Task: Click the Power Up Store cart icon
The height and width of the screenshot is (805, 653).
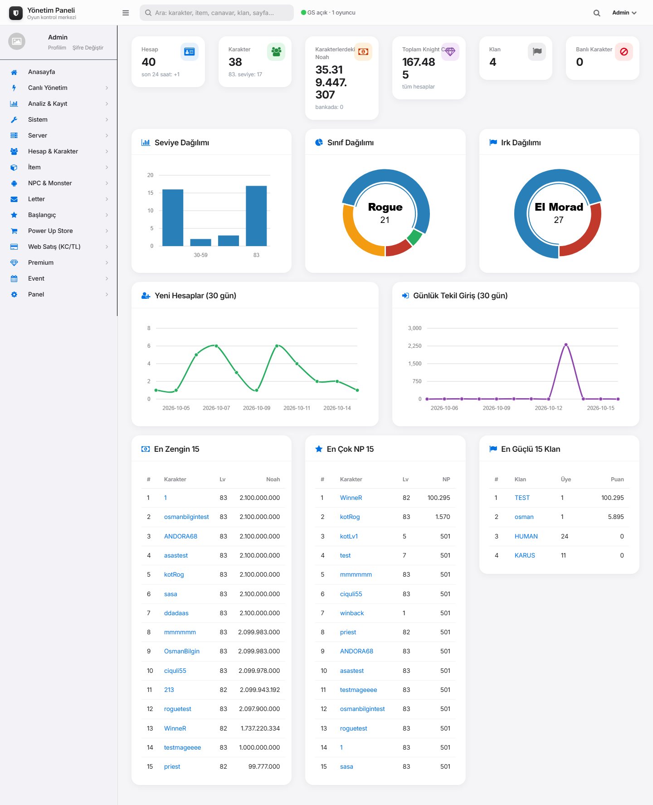Action: (x=14, y=231)
